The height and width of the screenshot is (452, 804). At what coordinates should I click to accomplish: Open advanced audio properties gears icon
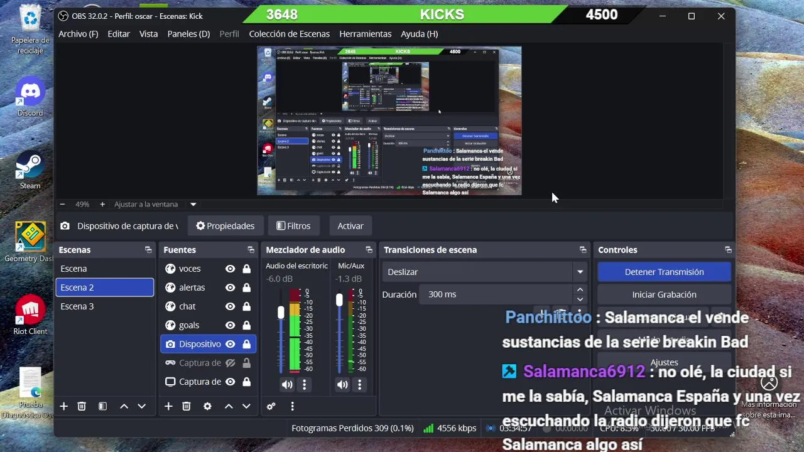point(271,406)
